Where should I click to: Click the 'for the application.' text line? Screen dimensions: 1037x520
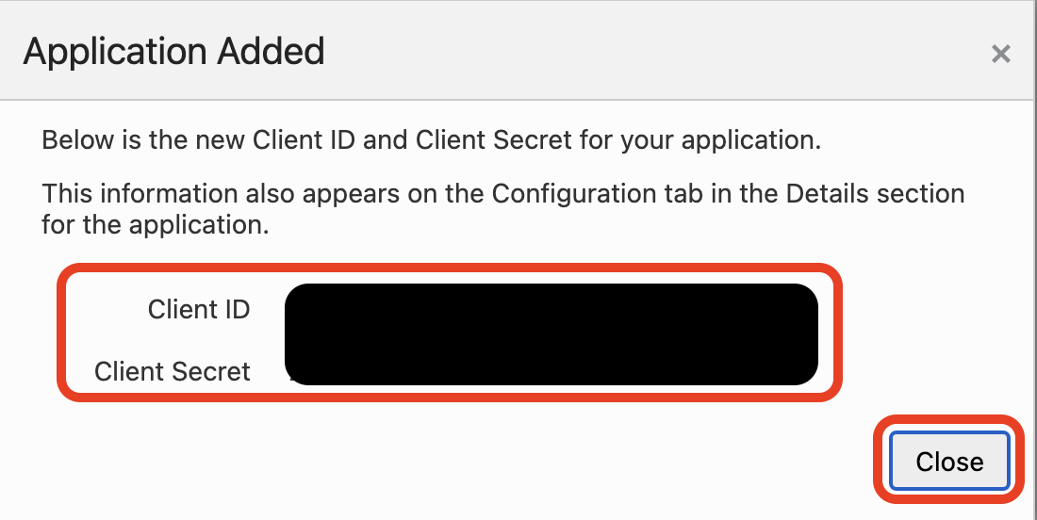tap(156, 226)
